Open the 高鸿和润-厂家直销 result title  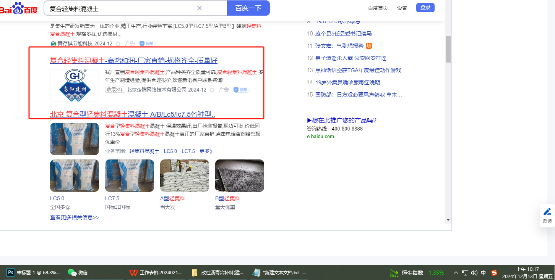(134, 60)
